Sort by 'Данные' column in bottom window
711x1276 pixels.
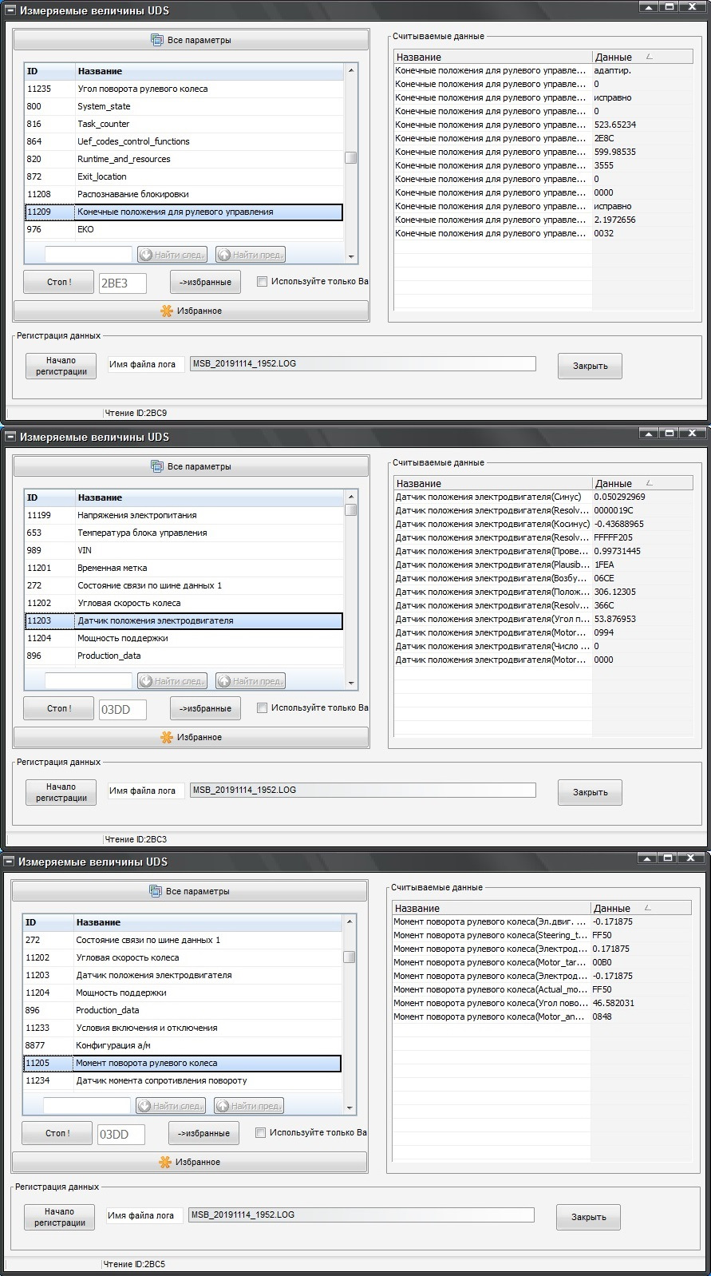point(641,908)
